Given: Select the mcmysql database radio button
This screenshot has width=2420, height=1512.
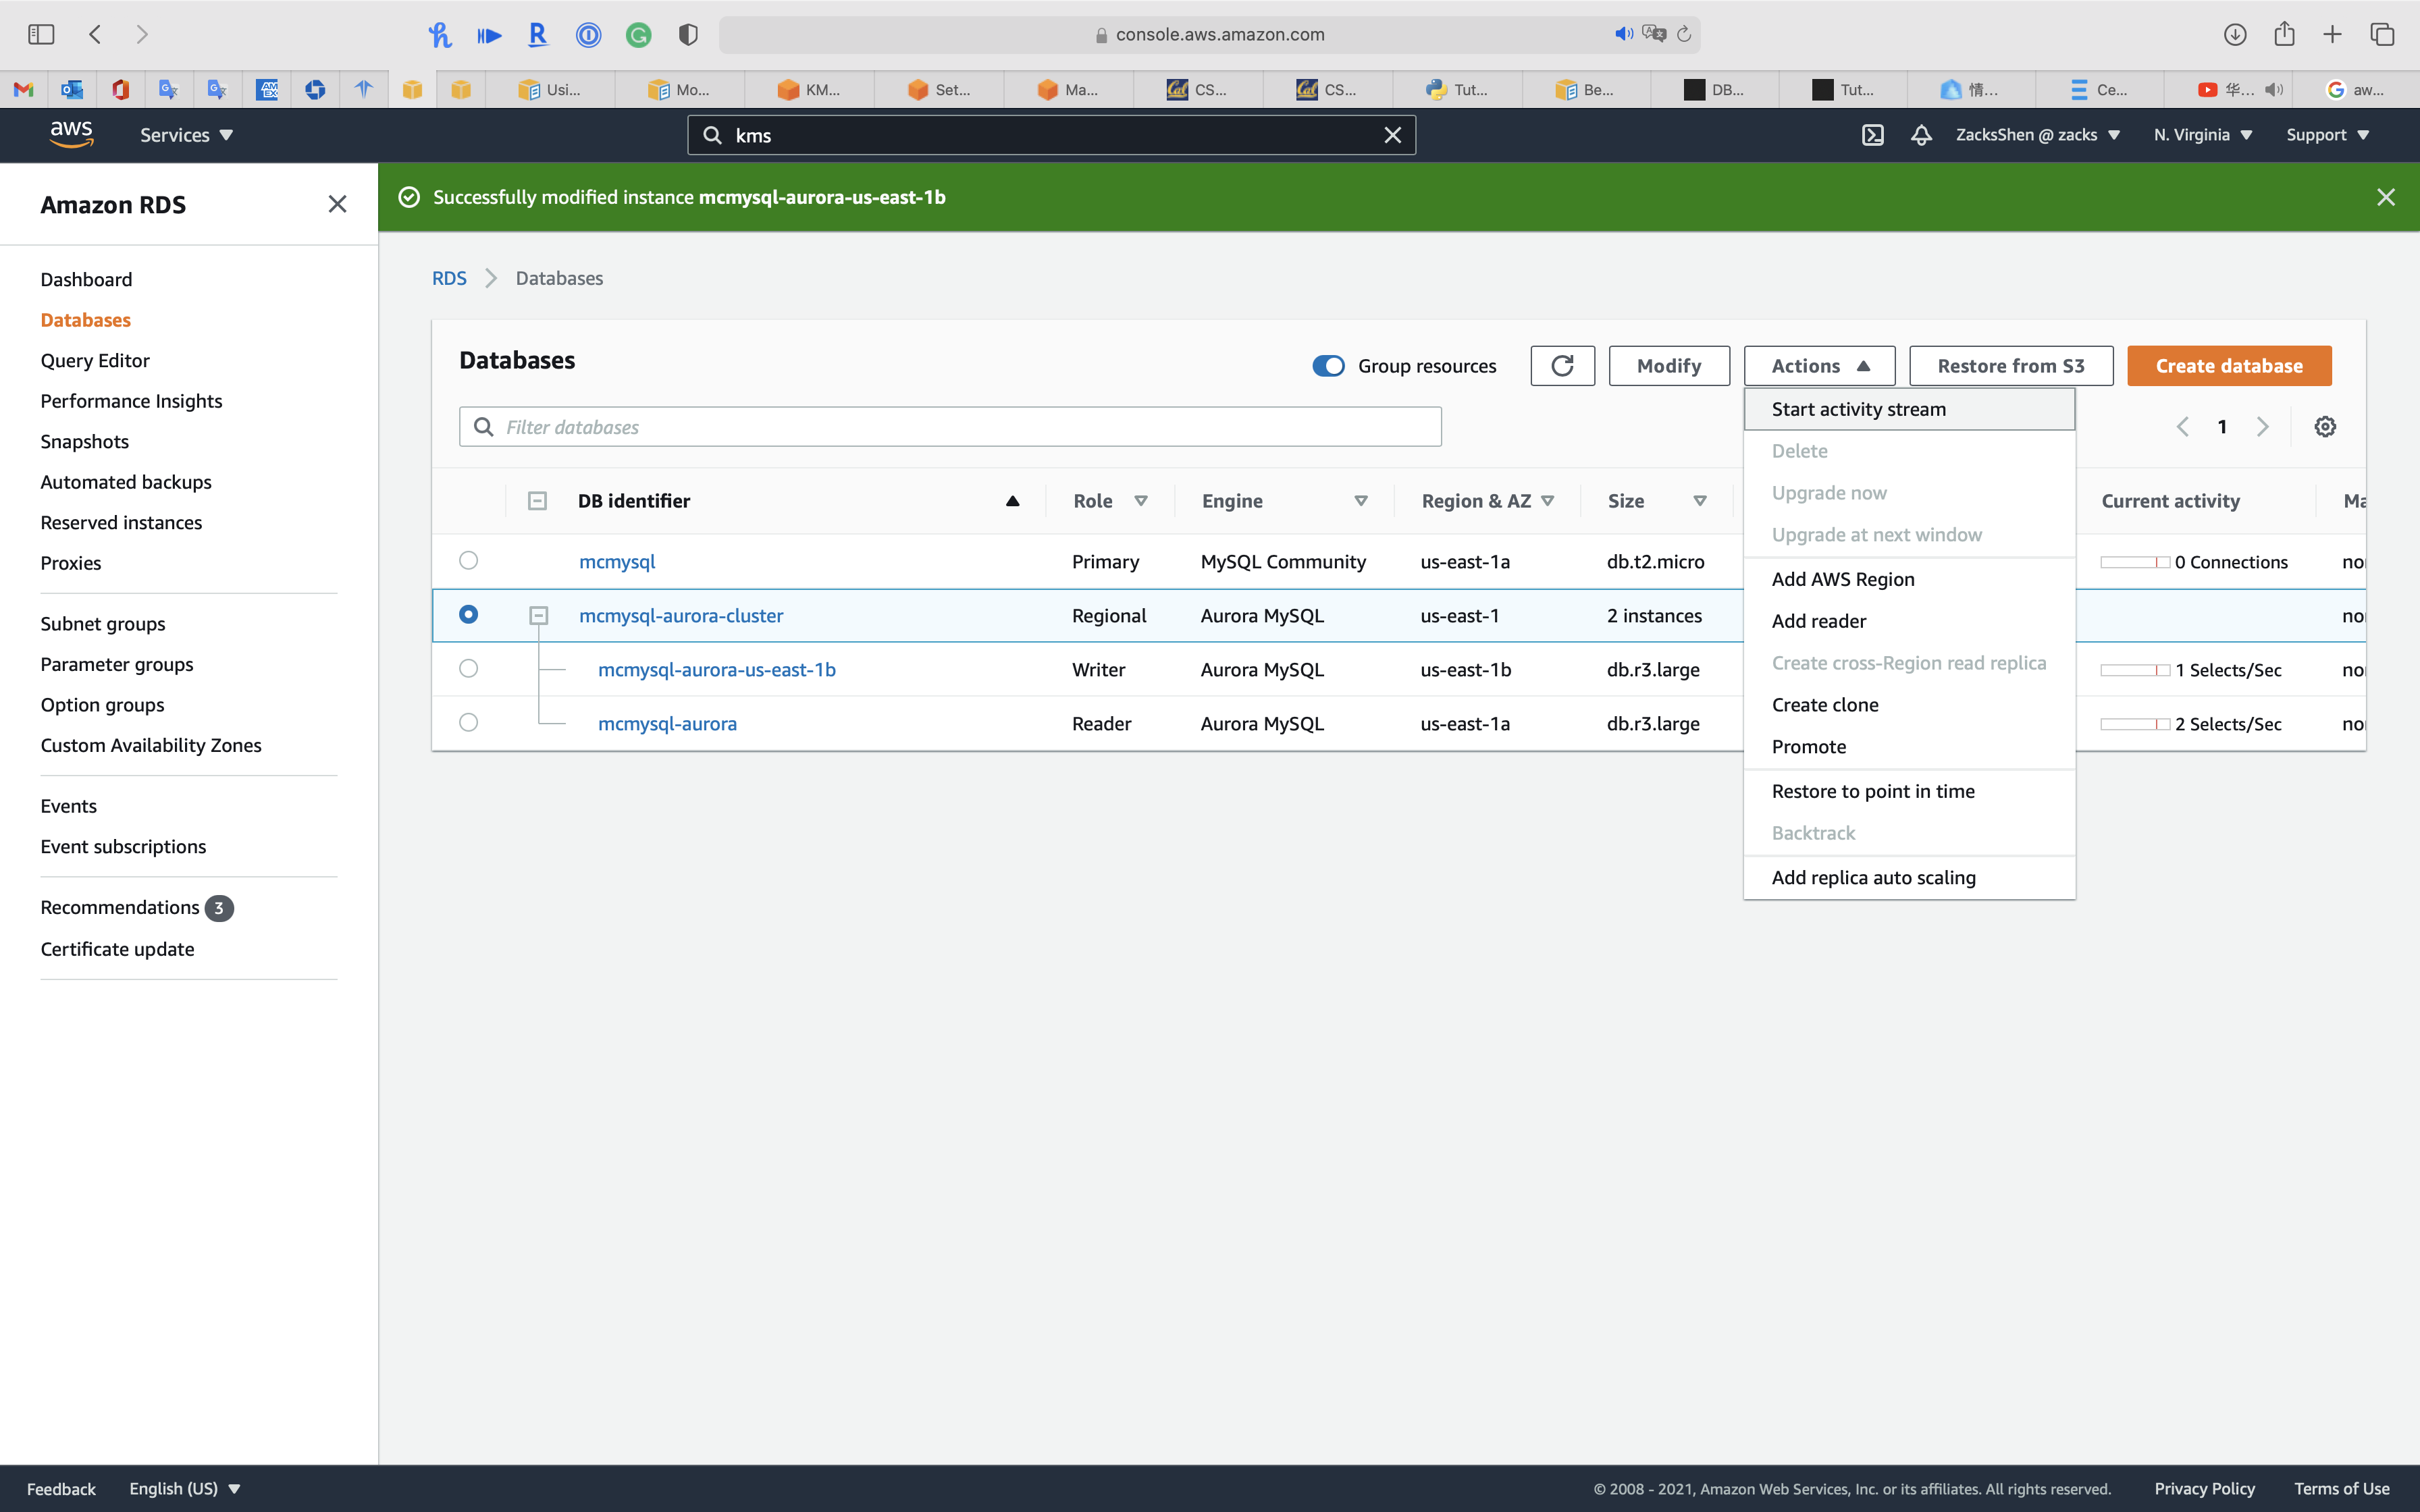Looking at the screenshot, I should (468, 560).
